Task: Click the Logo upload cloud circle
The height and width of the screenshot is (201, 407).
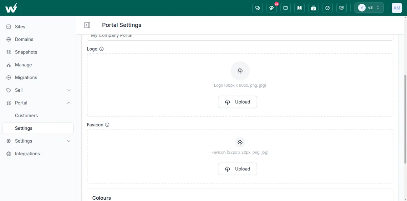Action: tap(240, 71)
